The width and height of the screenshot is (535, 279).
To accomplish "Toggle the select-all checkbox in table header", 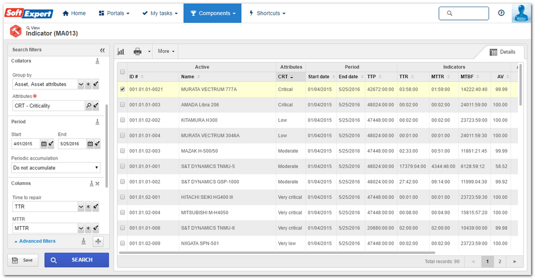I will (x=122, y=72).
